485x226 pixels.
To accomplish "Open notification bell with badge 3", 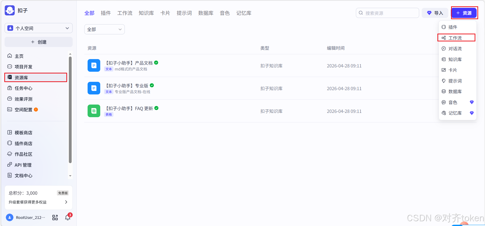I will [68, 217].
